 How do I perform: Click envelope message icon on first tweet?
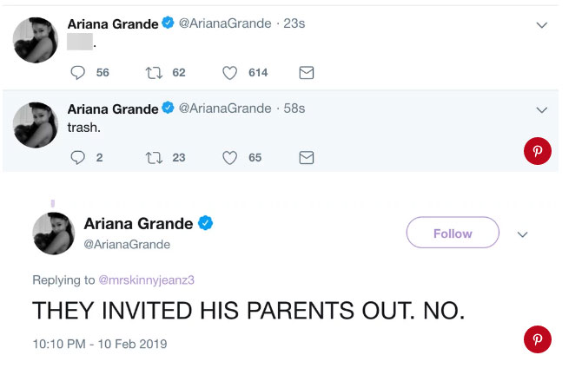(x=306, y=74)
